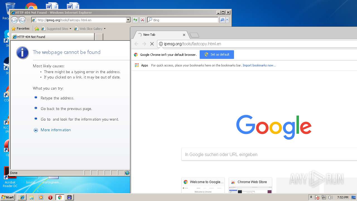The height and width of the screenshot is (201, 357).
Task: Click the Windows Start button
Action: 8,197
